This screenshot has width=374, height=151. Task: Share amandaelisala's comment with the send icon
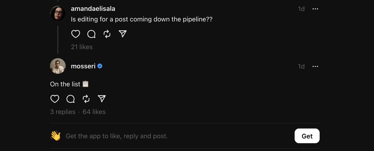[123, 34]
